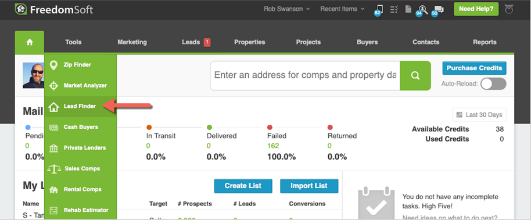Open the task checklist icon in header
Screen dimensions: 531x220
pyautogui.click(x=394, y=9)
